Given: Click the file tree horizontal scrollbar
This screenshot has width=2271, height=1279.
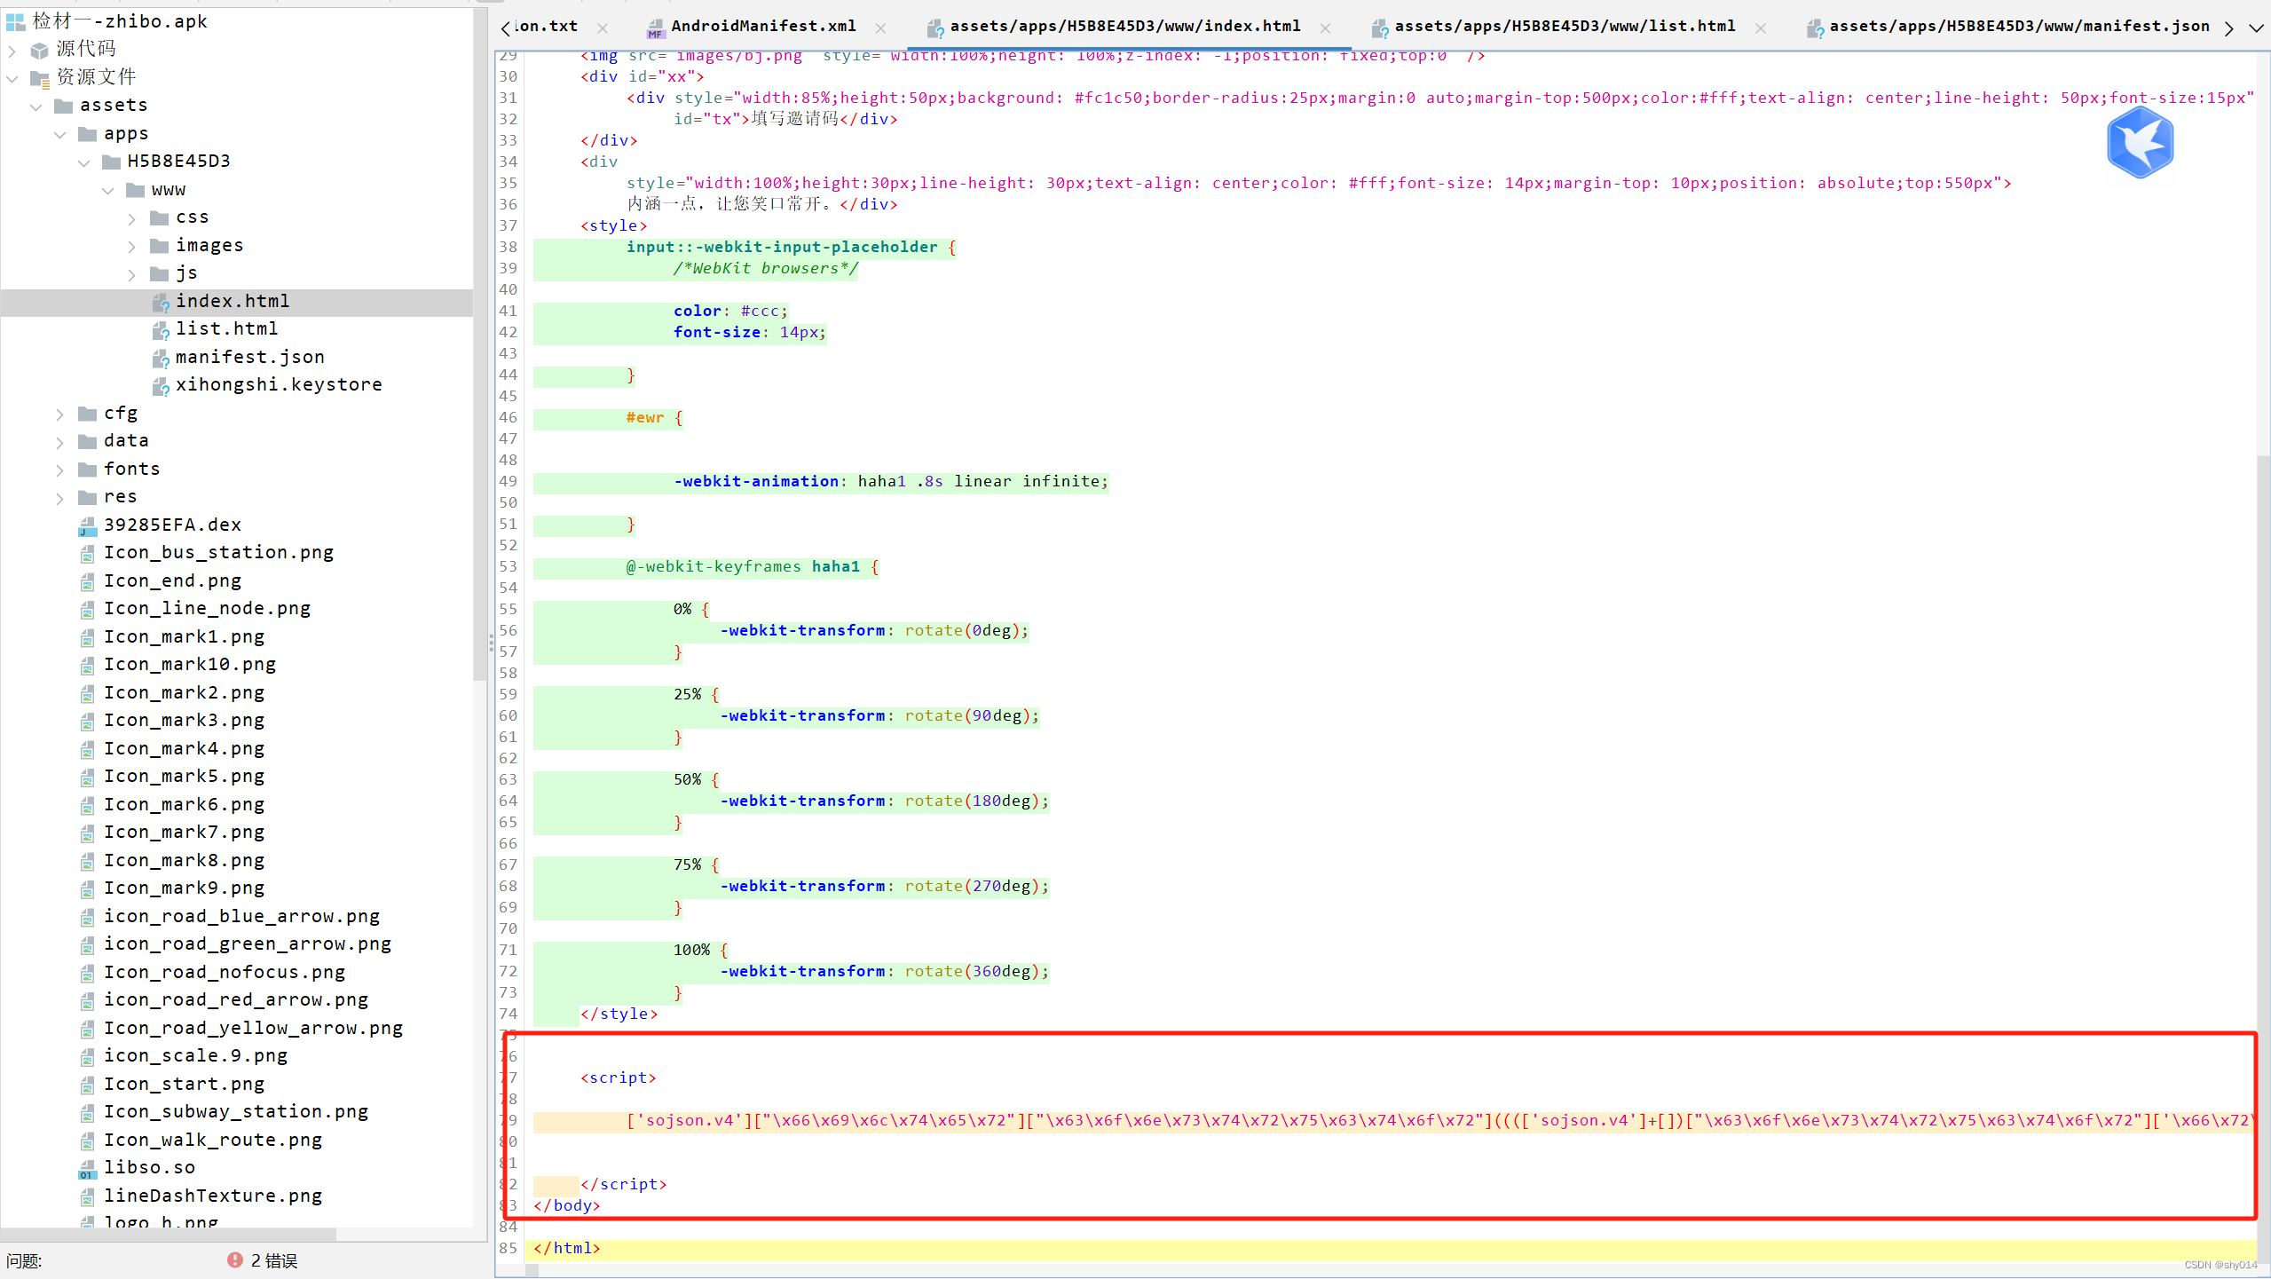Looking at the screenshot, I should [169, 1234].
